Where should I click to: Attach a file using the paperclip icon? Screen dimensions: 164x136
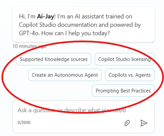127,123
